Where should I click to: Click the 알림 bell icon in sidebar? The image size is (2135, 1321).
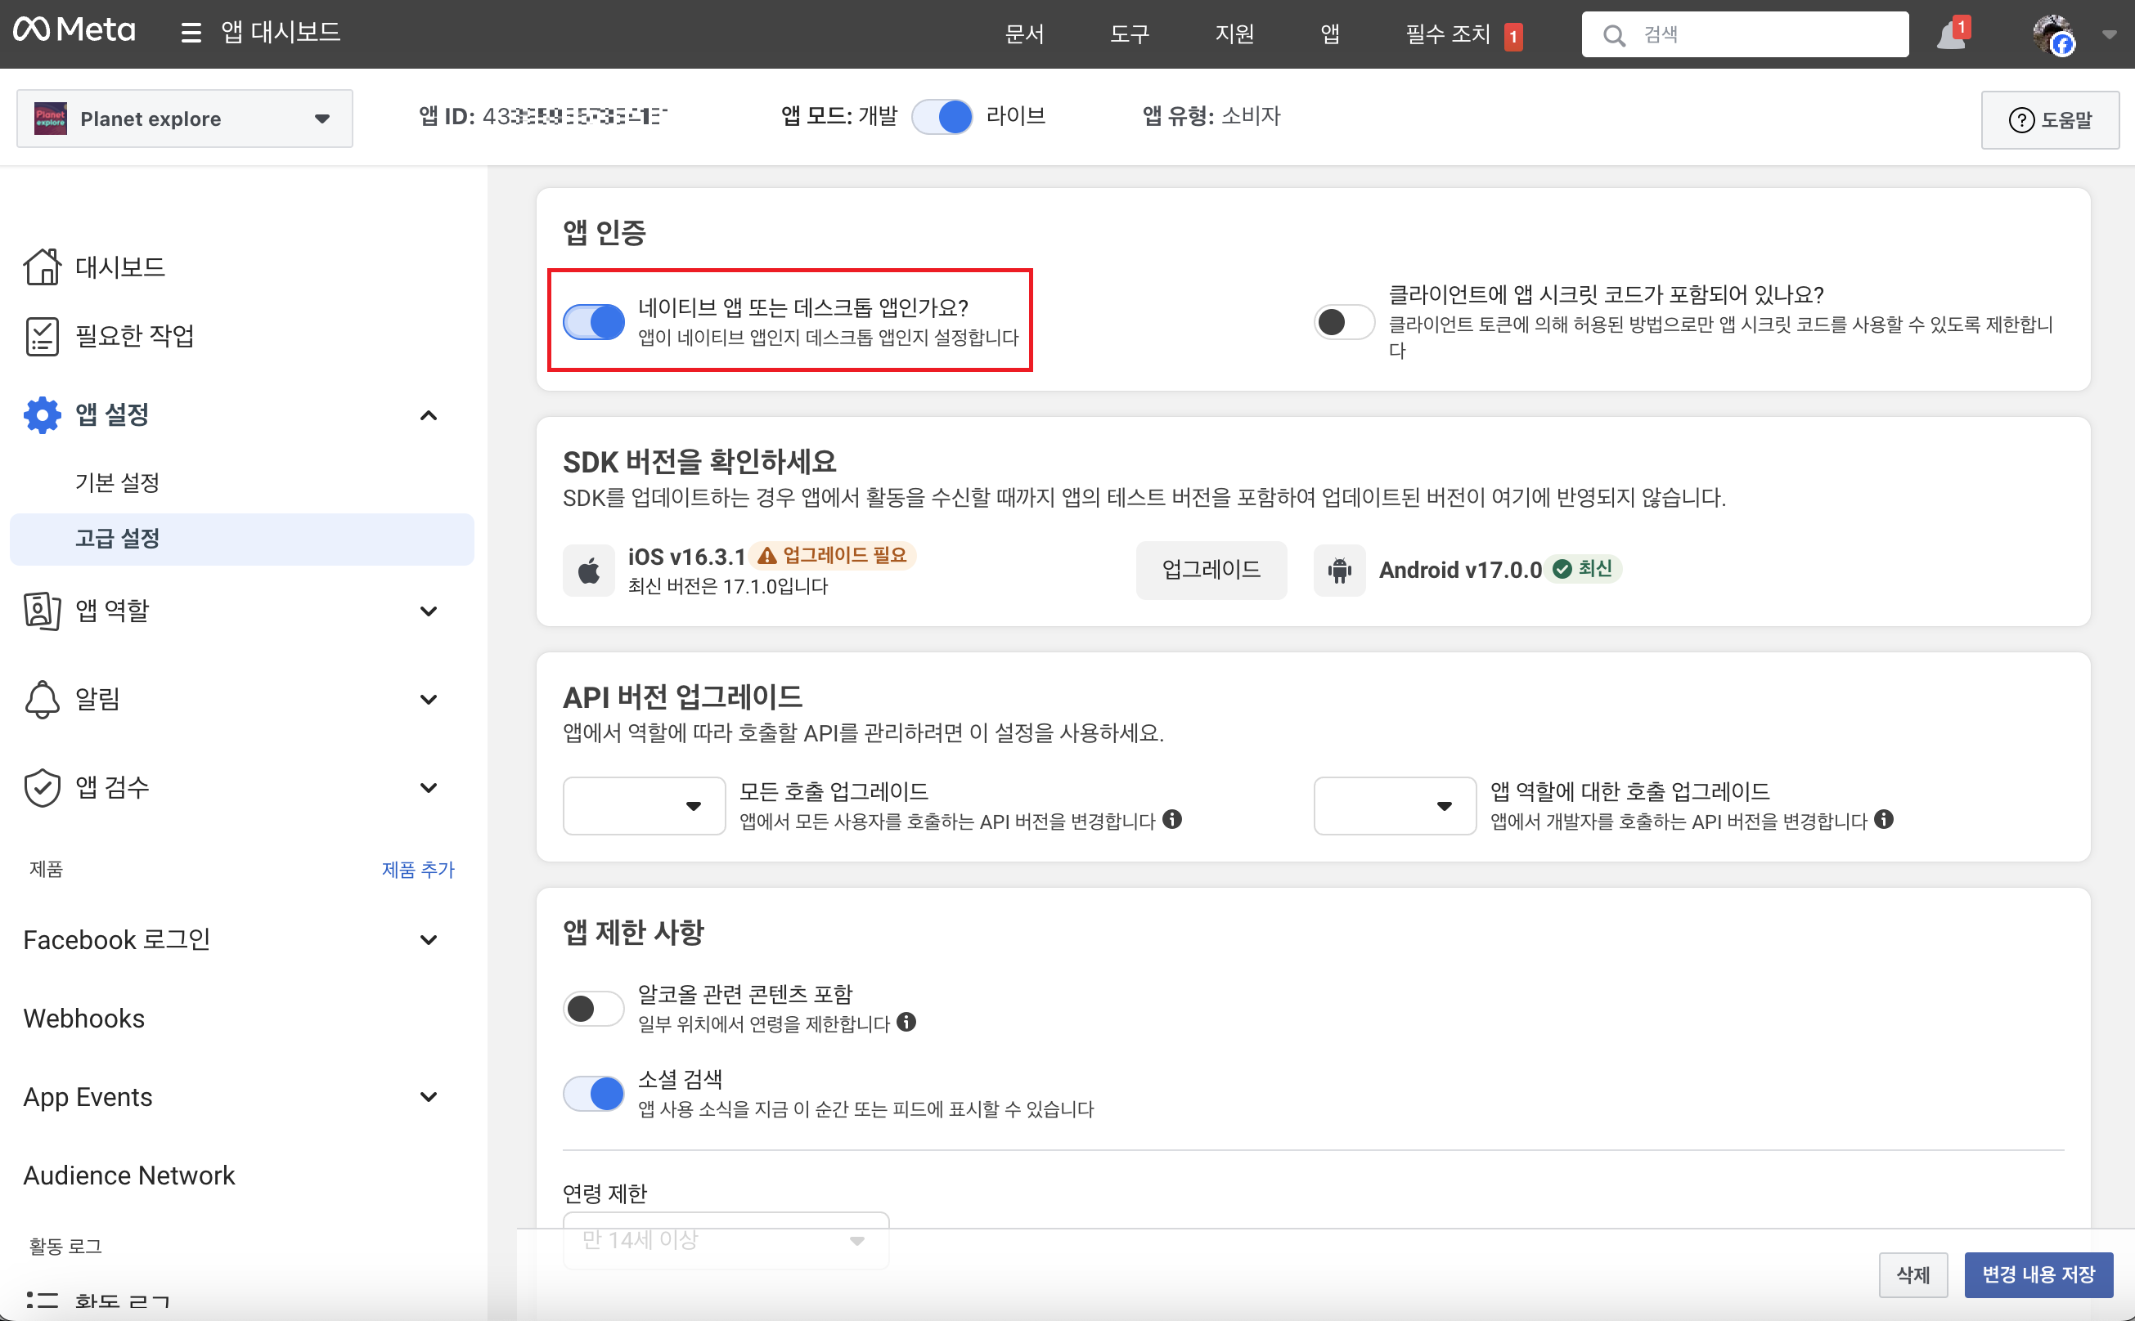[42, 699]
